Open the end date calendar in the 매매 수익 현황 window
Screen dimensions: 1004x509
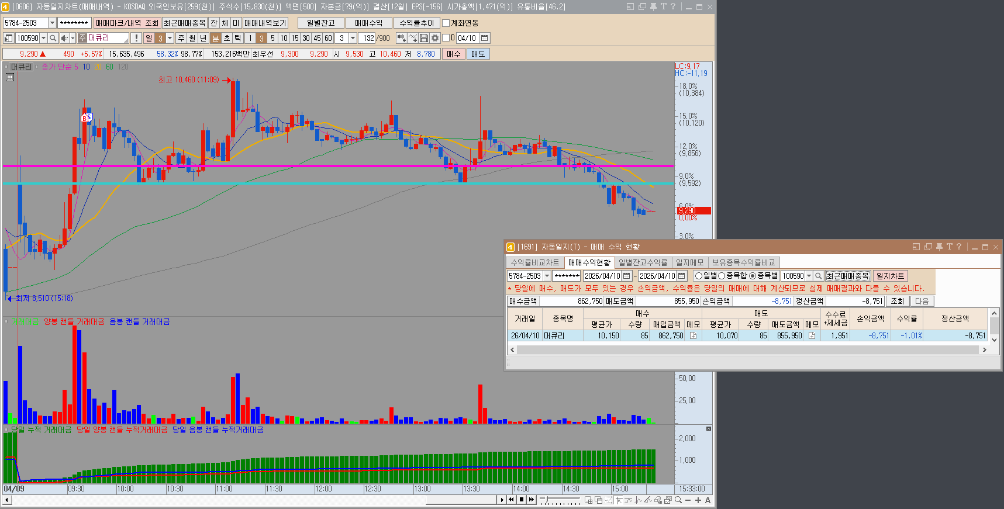point(681,276)
